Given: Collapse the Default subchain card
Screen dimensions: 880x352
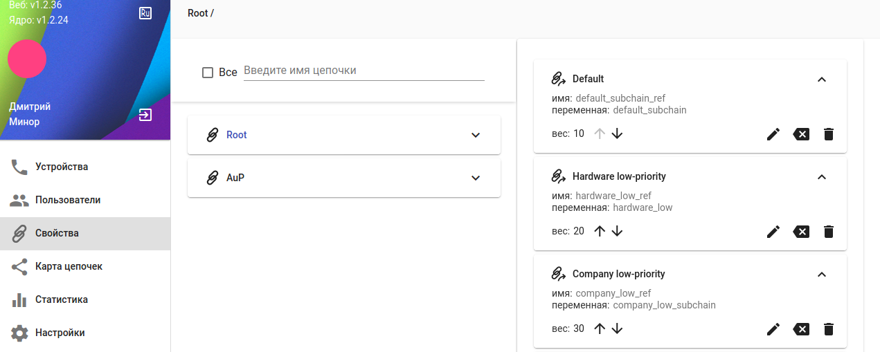Looking at the screenshot, I should [822, 80].
